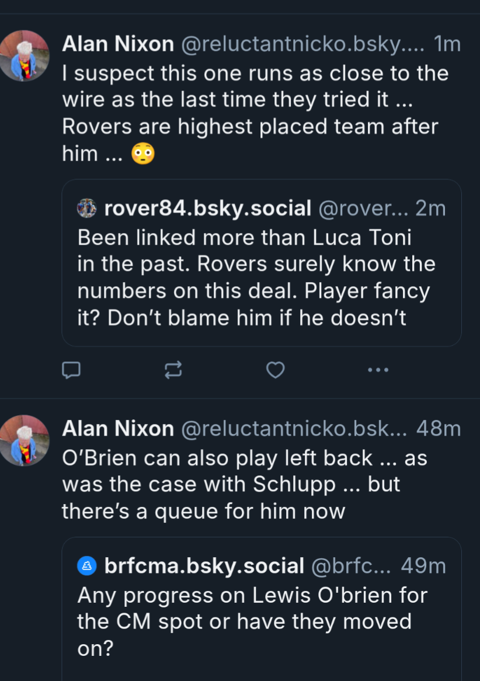Open the post about O'Brien playing left back
480x681 pixels.
(244, 485)
